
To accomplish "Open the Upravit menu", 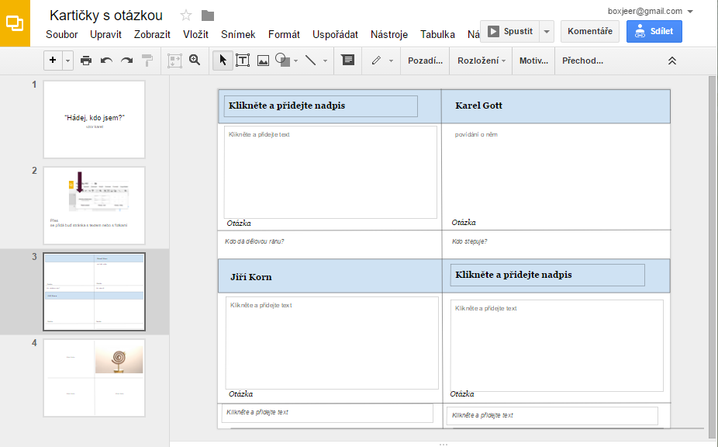I will click(x=105, y=34).
